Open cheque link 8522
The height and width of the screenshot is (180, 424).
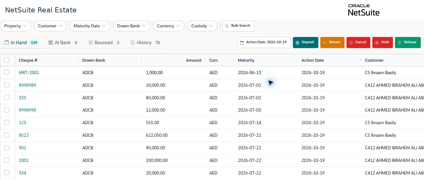[24, 135]
